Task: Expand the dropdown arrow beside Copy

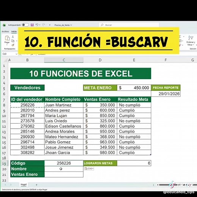Action: [16, 41]
